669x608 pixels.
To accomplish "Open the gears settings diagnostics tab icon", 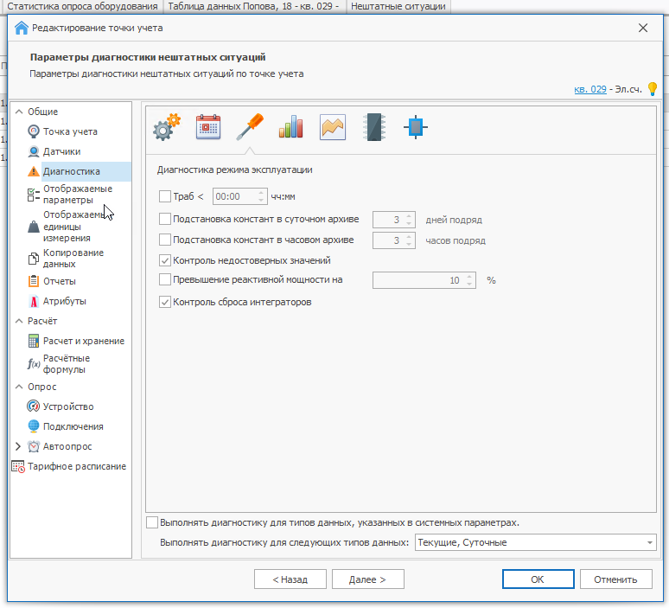I will [166, 127].
